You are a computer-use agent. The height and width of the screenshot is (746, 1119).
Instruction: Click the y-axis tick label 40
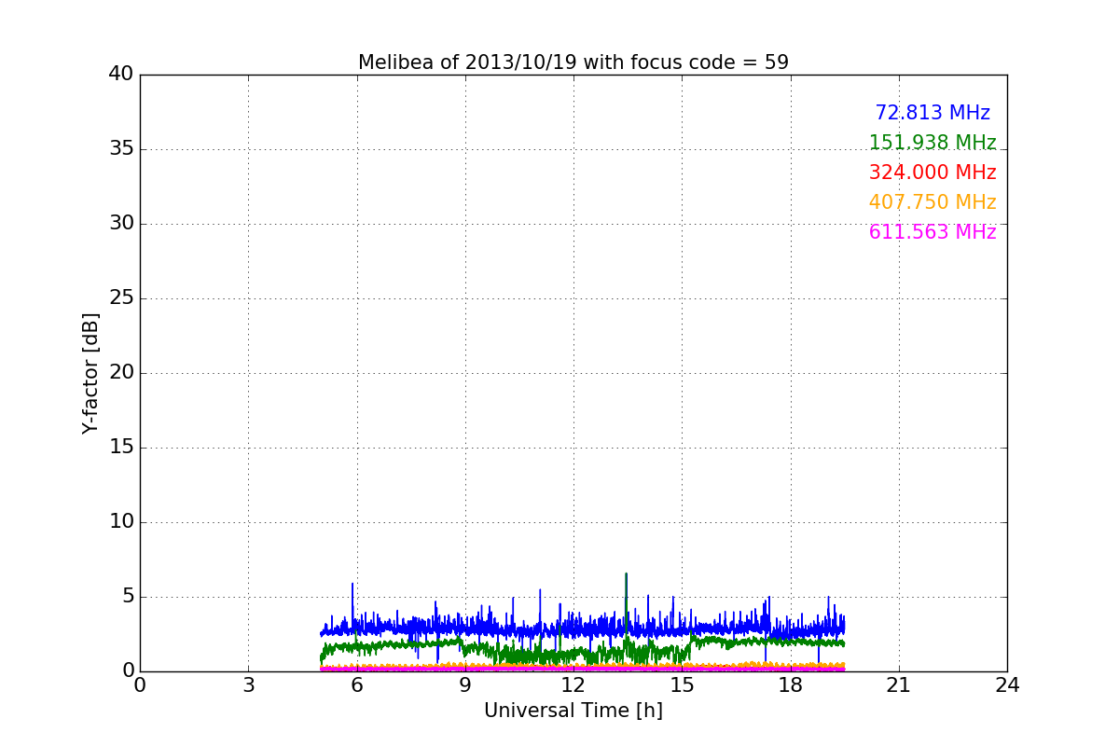click(121, 75)
